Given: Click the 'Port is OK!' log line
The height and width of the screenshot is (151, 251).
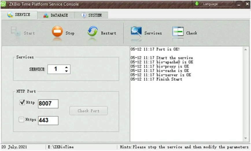Looking at the screenshot, I should tap(155, 49).
